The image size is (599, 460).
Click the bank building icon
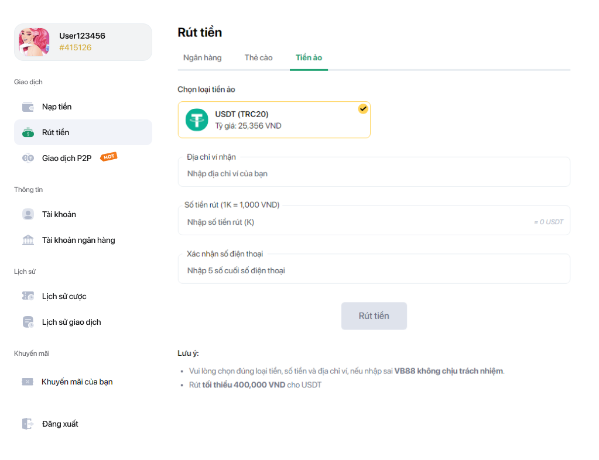(28, 240)
